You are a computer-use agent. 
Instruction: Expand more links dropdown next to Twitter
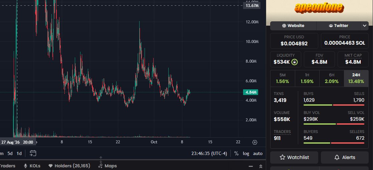coord(364,26)
